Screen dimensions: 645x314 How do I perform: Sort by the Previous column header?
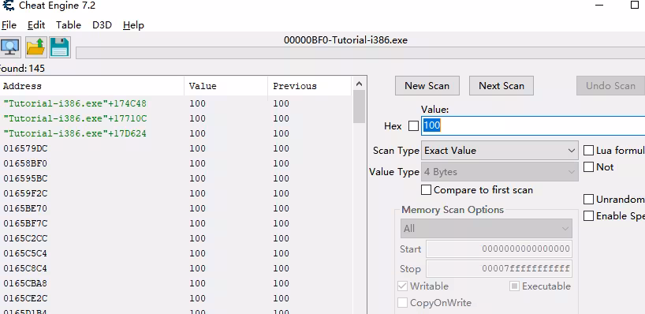309,86
